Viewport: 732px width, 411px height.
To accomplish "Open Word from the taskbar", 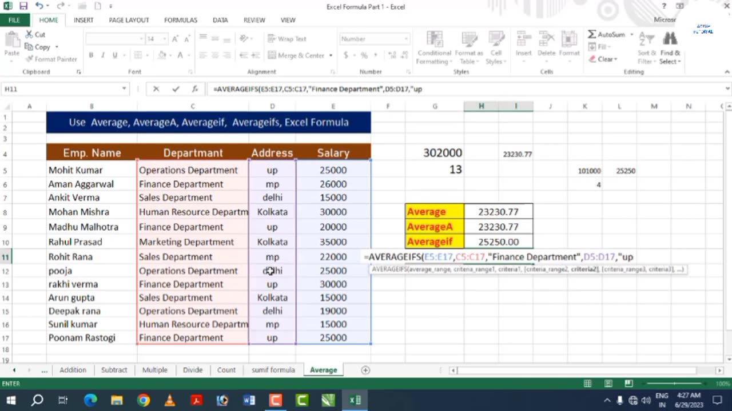I will tap(249, 400).
